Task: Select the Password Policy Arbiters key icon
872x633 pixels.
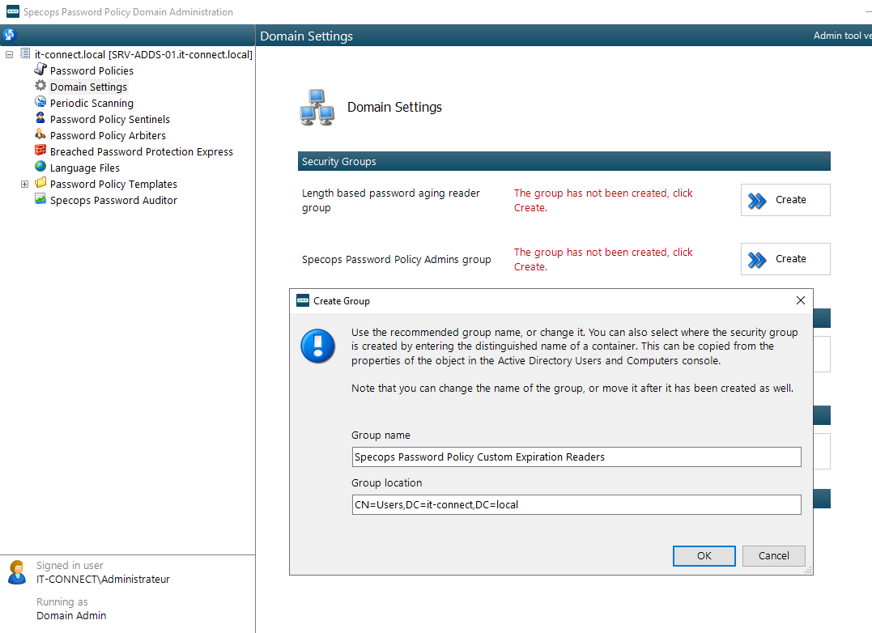Action: (39, 135)
